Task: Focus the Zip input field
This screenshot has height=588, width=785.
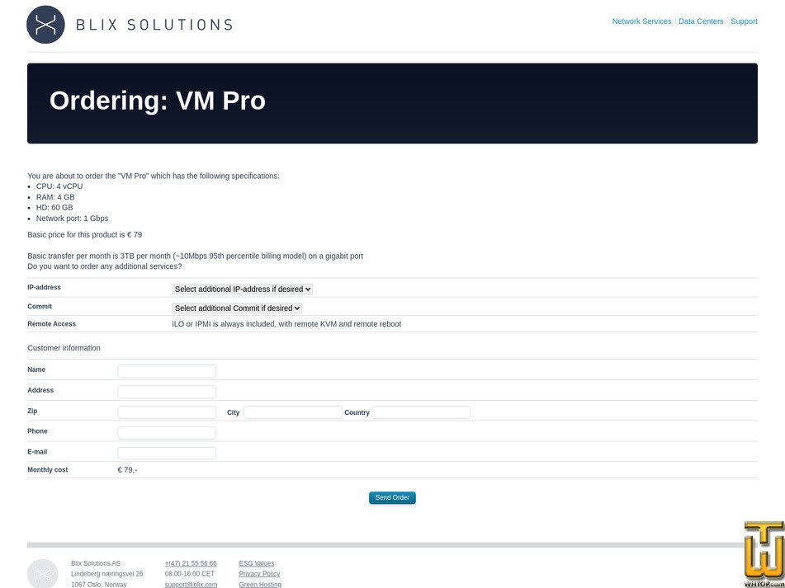Action: coord(167,412)
